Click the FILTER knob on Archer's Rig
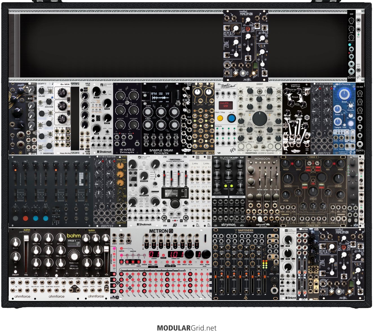 107,103
